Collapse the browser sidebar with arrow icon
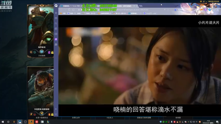This screenshot has height=124, width=221. tap(56, 114)
